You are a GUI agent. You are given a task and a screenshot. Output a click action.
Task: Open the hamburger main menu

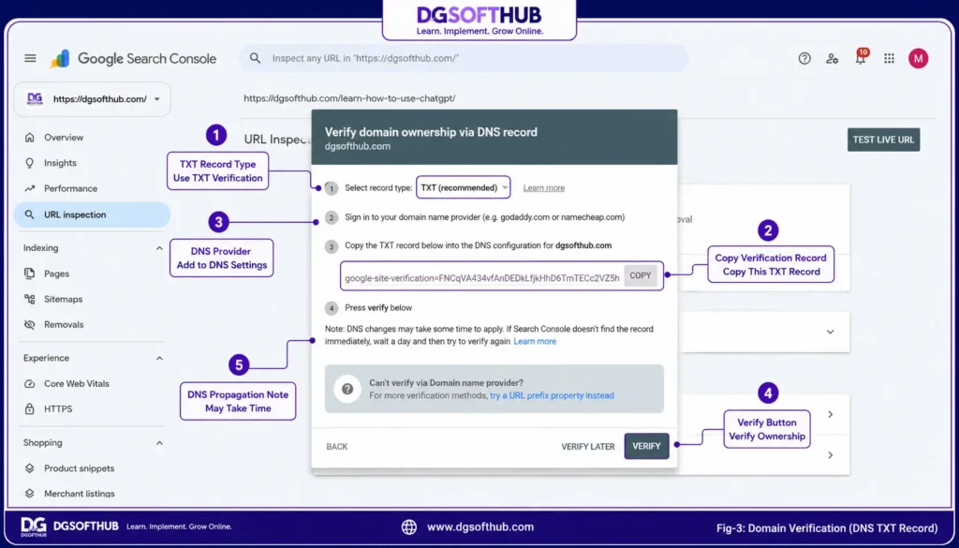point(30,58)
